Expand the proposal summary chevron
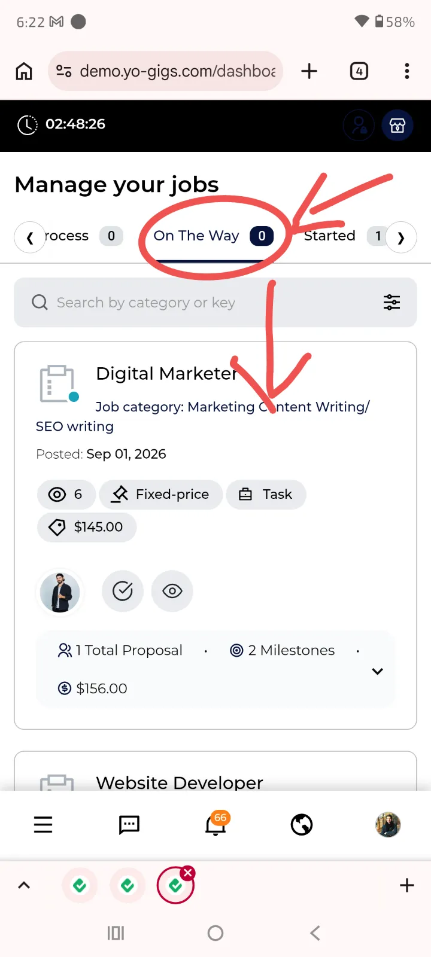 [377, 671]
